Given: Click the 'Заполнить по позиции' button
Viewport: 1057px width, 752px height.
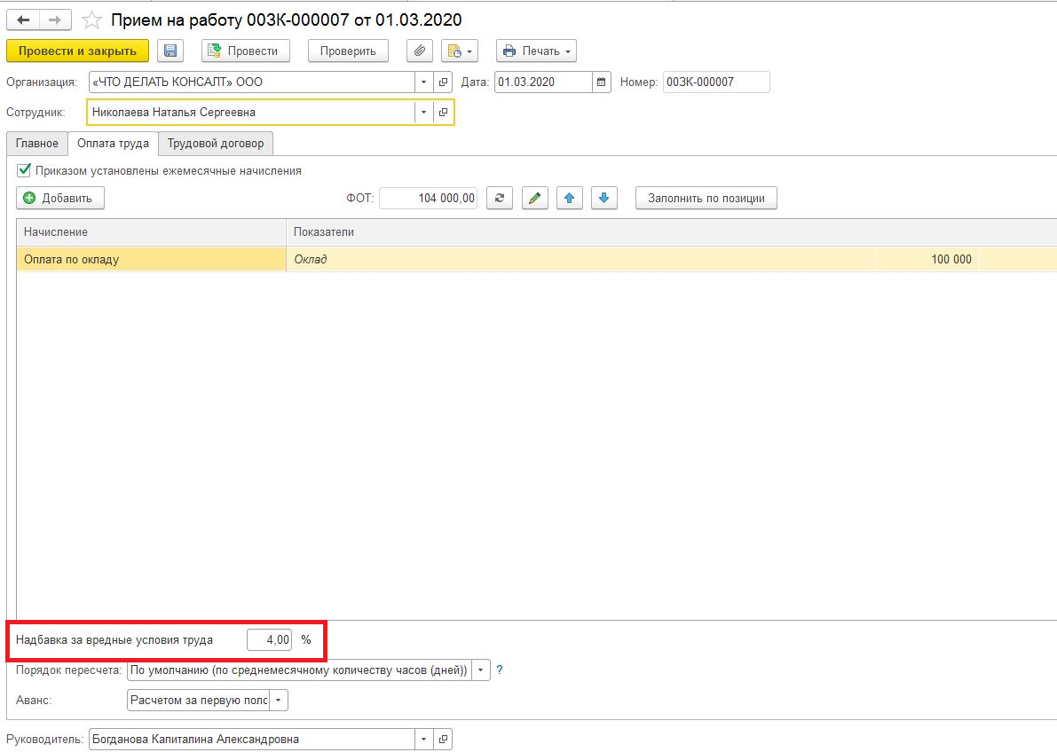Looking at the screenshot, I should [x=706, y=198].
